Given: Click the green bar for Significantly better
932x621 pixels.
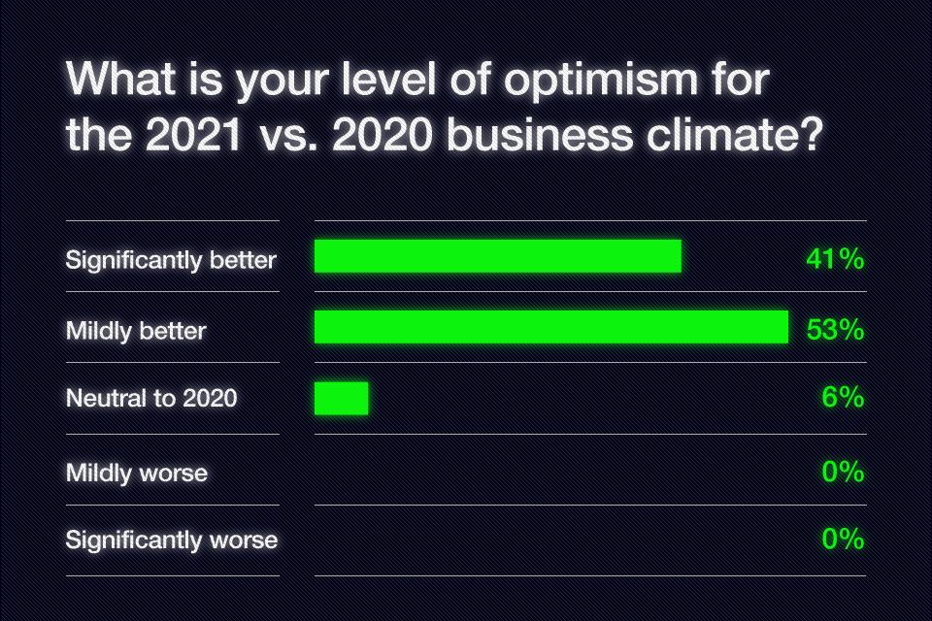Looking at the screenshot, I should coord(497,257).
